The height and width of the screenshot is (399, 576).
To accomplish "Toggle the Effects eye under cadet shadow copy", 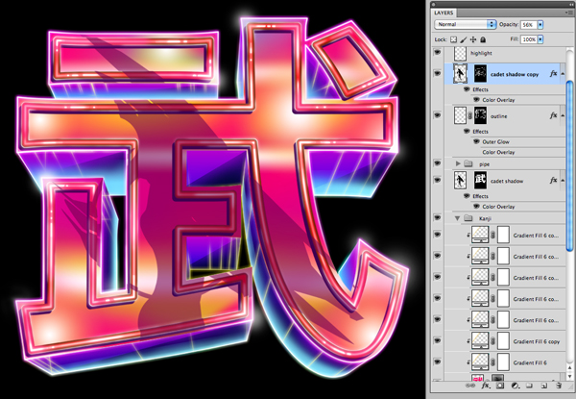I will point(467,89).
